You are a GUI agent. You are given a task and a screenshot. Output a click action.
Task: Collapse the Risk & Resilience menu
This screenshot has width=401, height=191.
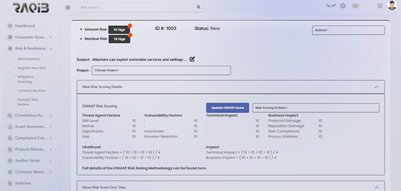coord(51,49)
